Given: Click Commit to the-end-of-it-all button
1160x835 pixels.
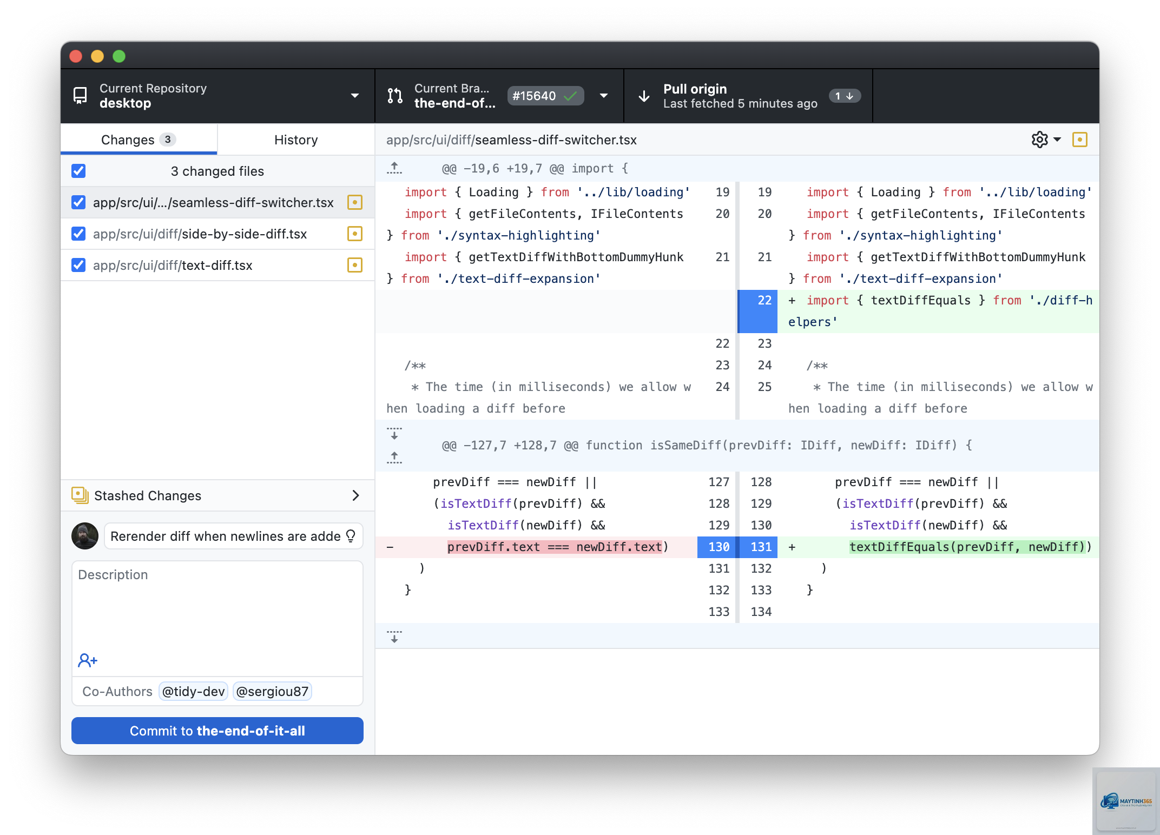Looking at the screenshot, I should point(217,731).
